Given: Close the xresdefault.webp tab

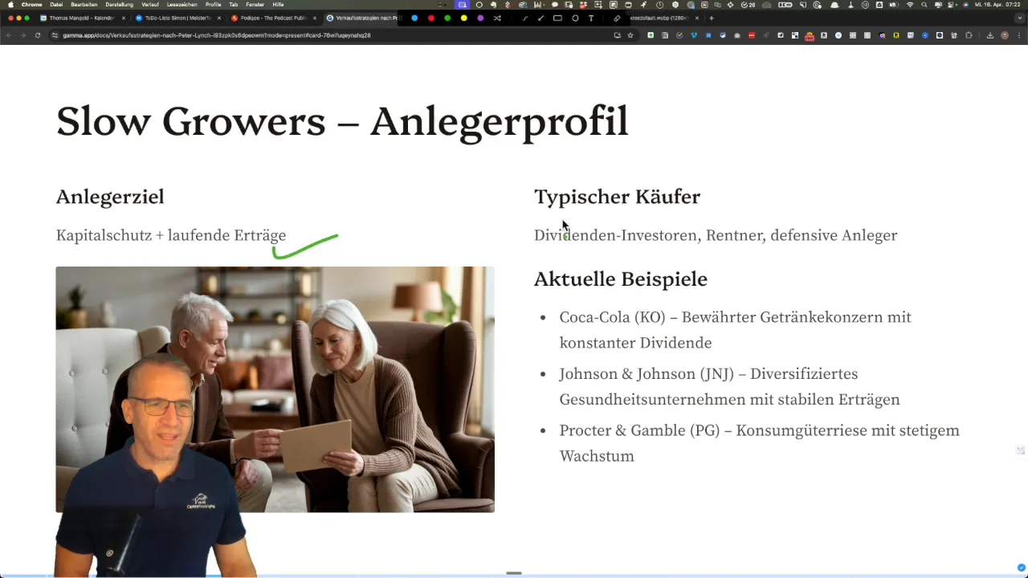Looking at the screenshot, I should click(x=696, y=18).
